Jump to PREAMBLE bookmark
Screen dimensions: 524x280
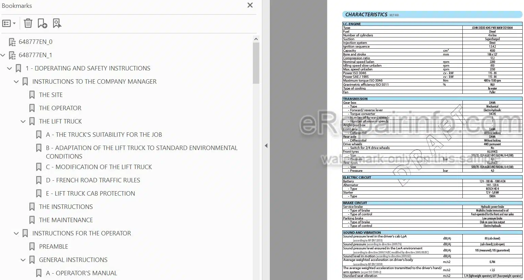click(53, 247)
